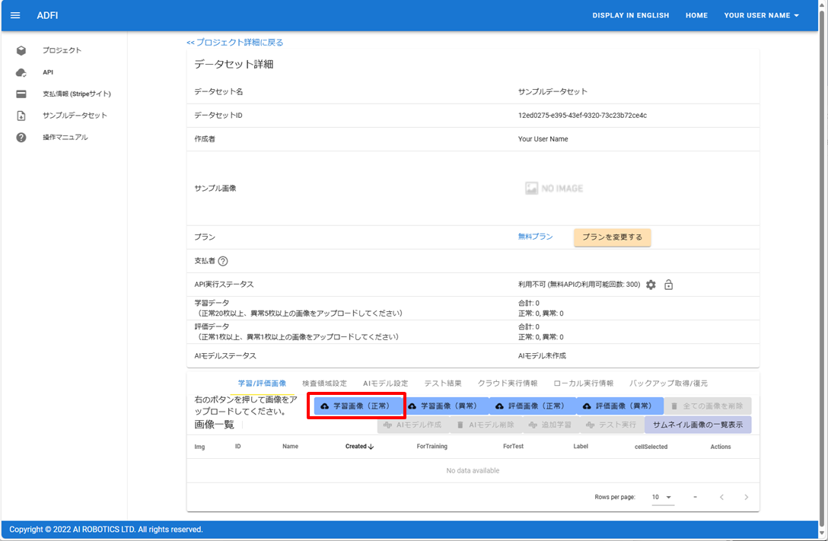Viewport: 828px width, 541px height.
Task: Click the ADFI logo title
Action: (x=47, y=15)
